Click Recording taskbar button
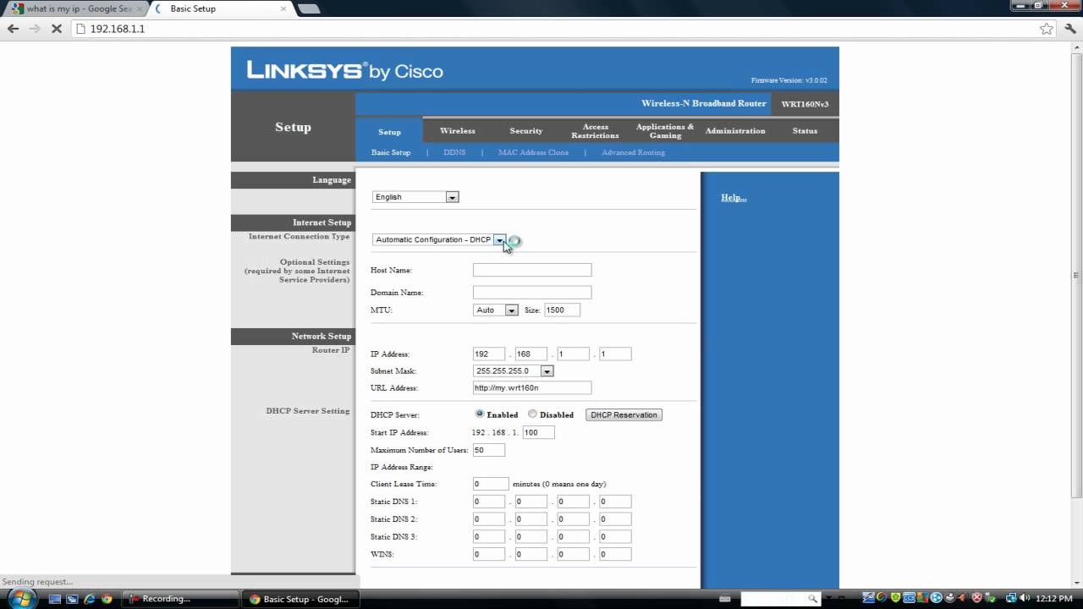Viewport: 1083px width, 609px height. [x=181, y=599]
